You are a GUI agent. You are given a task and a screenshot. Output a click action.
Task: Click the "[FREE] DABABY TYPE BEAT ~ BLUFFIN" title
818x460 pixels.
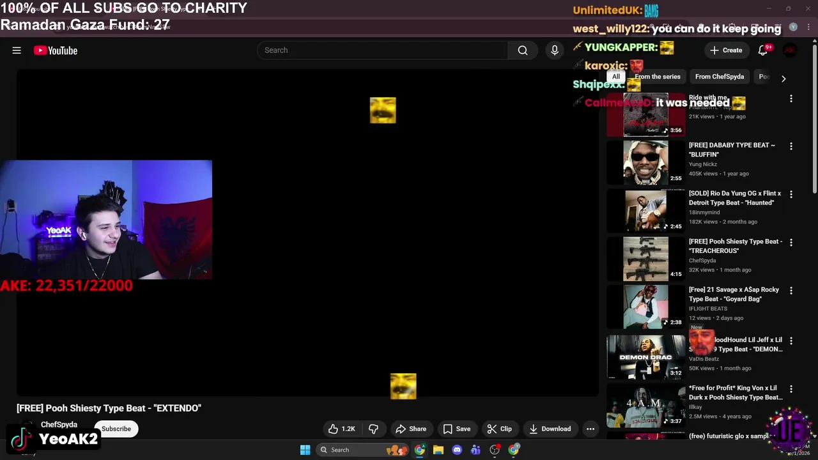[x=732, y=149]
